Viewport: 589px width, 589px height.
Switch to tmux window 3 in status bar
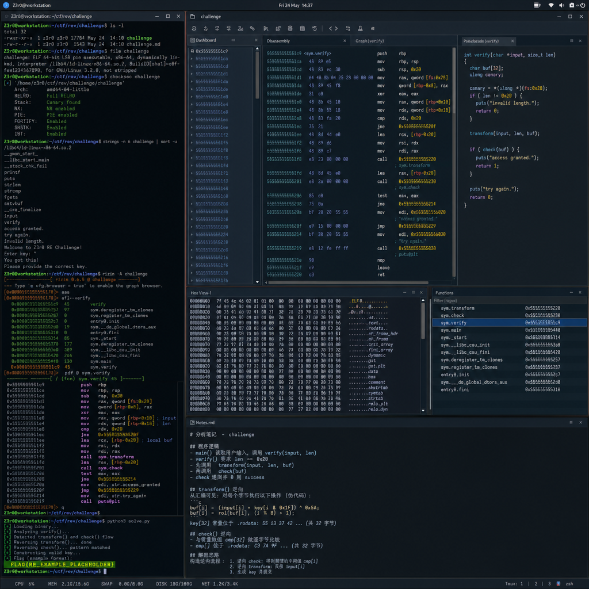coord(549,584)
